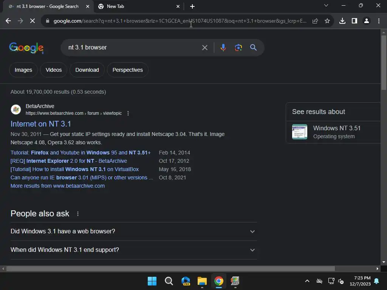387x290 pixels.
Task: Click the vertical scrollbar thumb
Action: tap(384, 63)
